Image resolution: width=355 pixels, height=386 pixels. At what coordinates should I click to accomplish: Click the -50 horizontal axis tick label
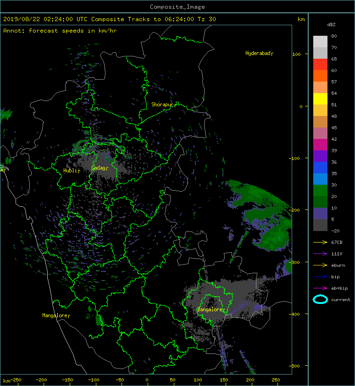[120, 380]
